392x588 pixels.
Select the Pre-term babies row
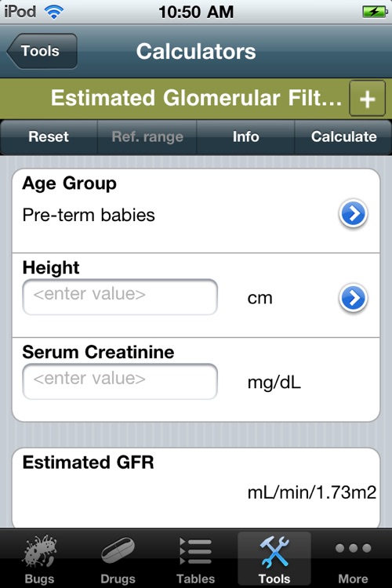(196, 211)
